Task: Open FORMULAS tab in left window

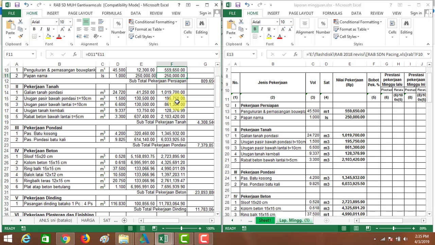Action: pos(112,13)
